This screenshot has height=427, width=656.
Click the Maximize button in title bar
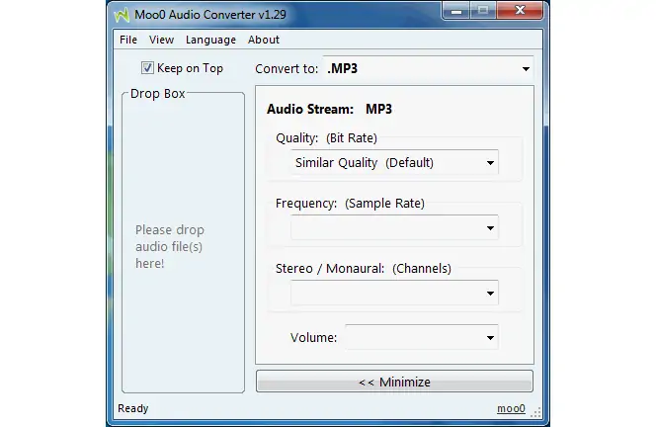click(x=483, y=11)
